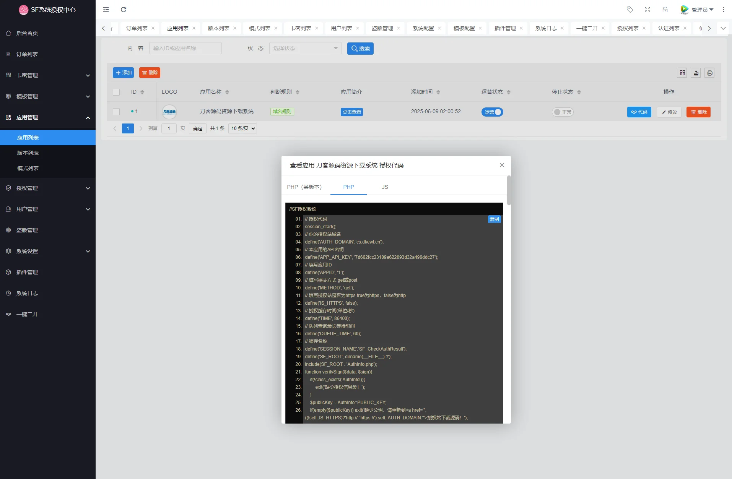The height and width of the screenshot is (479, 732).
Task: Switch to the JS code tab
Action: pos(385,187)
